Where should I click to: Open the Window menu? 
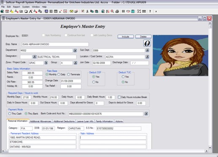[x=36, y=7]
